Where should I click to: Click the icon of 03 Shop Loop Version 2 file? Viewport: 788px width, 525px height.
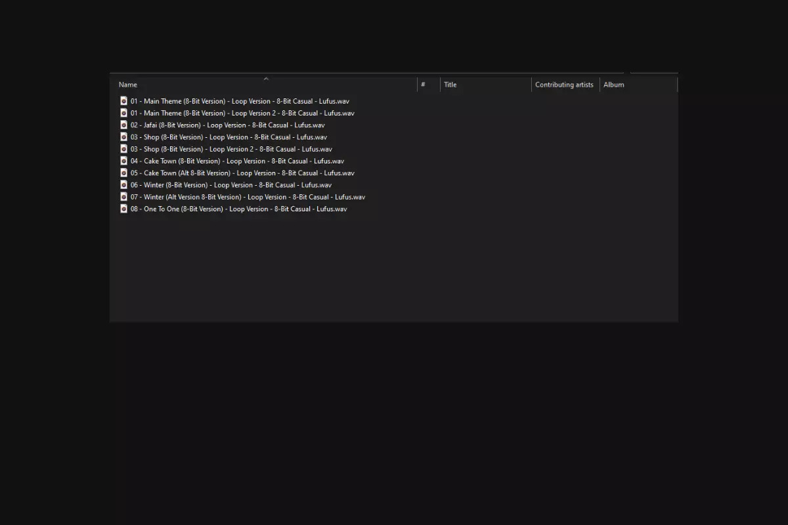123,149
